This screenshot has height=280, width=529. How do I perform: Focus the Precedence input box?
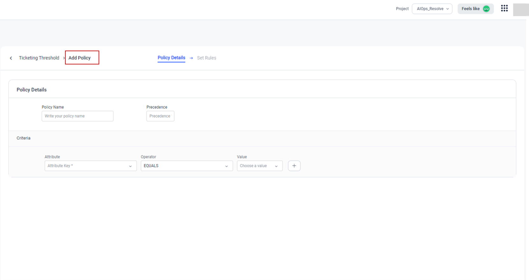(160, 116)
